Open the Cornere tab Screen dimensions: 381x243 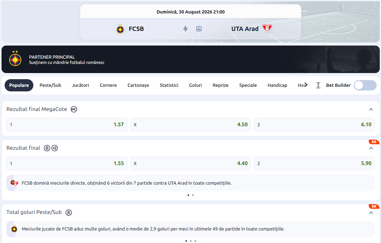[x=108, y=85]
